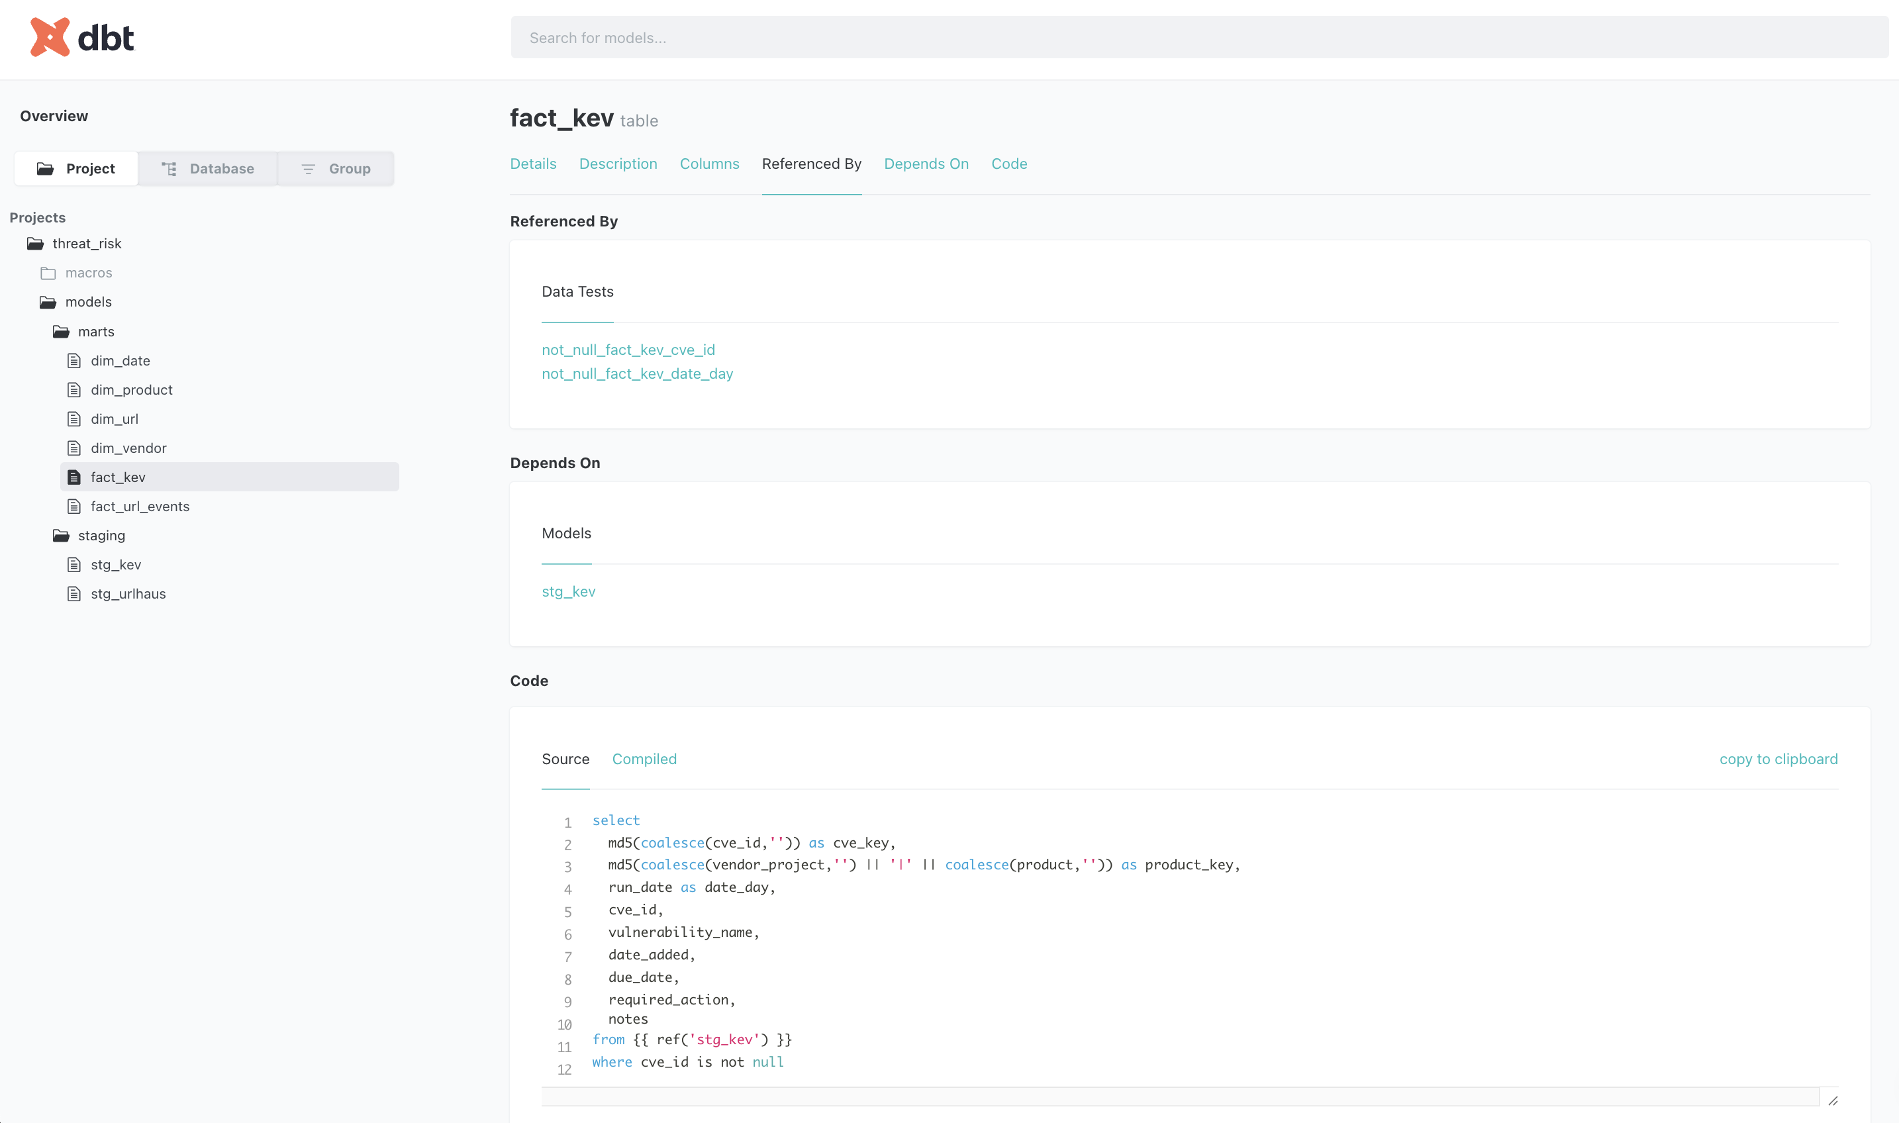Click the Project folder icon in the switcher

click(46, 169)
